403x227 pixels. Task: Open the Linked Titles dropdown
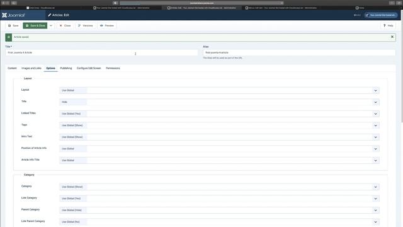click(x=219, y=113)
